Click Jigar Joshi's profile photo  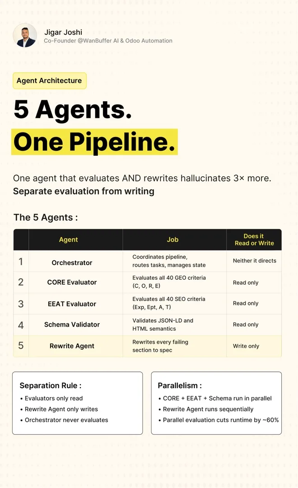click(25, 35)
